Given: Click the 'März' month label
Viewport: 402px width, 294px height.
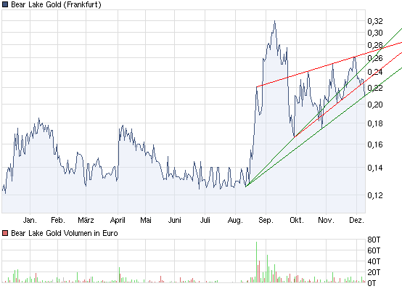Looking at the screenshot, I should (86, 220).
